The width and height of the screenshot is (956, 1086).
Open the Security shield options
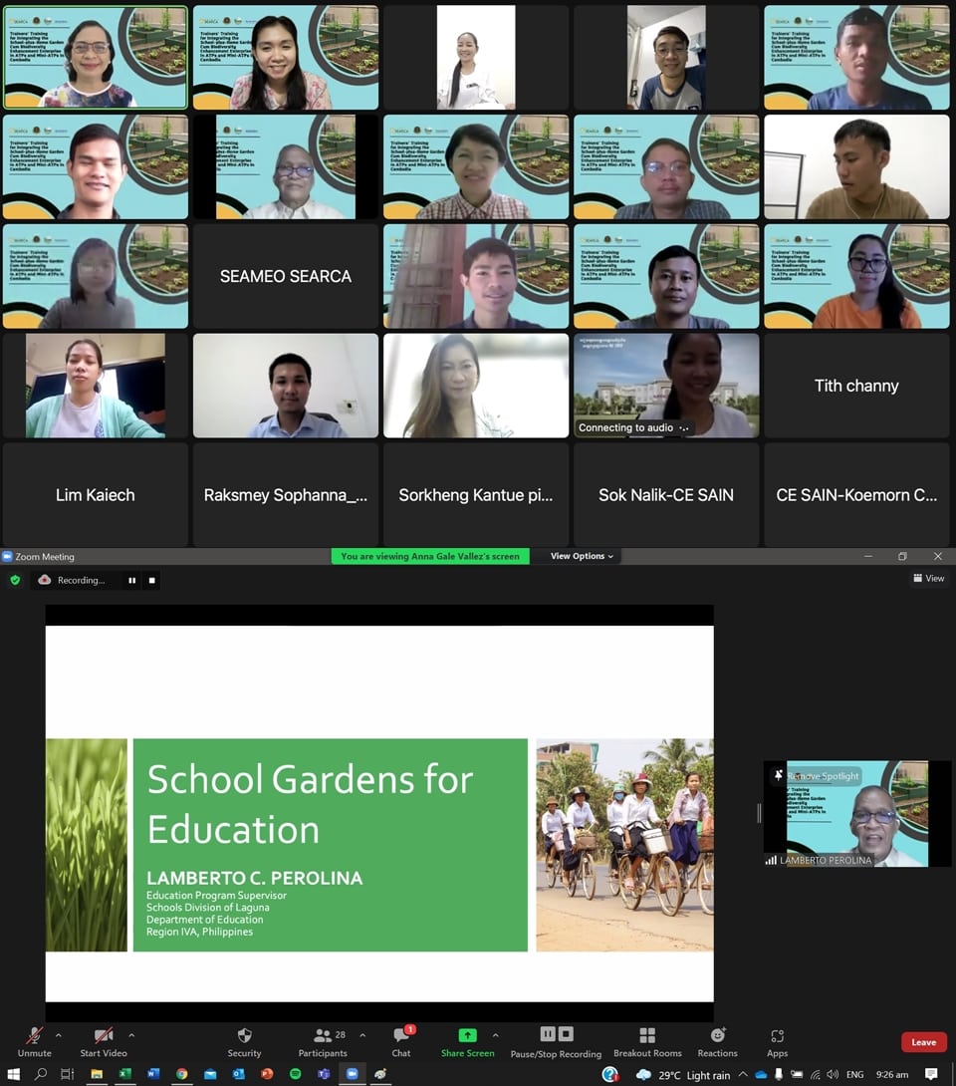click(244, 1041)
